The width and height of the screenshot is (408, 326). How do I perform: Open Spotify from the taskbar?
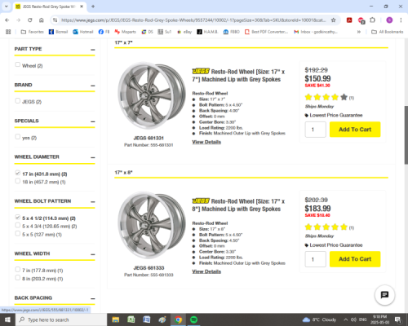[193, 319]
